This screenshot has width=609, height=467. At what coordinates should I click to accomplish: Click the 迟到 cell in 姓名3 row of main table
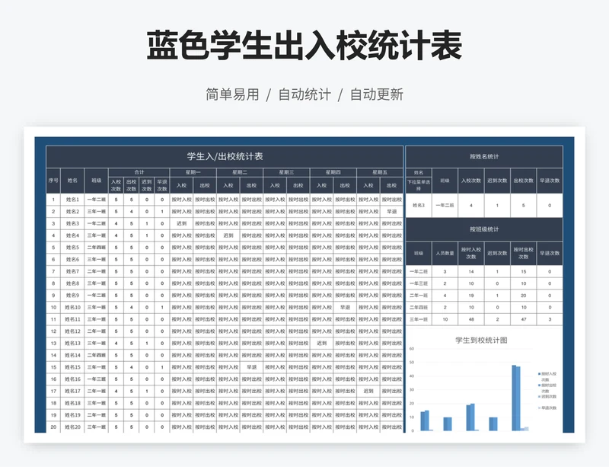pyautogui.click(x=181, y=223)
